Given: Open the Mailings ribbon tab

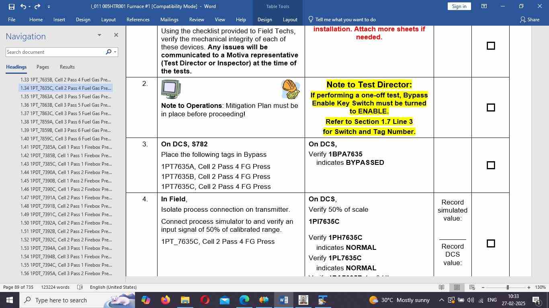Looking at the screenshot, I should click(169, 19).
